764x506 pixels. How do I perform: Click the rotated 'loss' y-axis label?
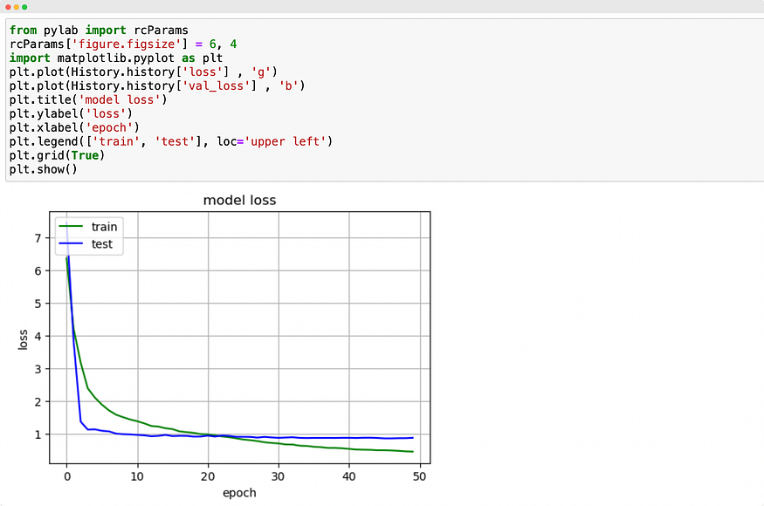[x=23, y=339]
